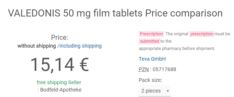Open the '2 pieces' pack size dropdown

[x=155, y=91]
